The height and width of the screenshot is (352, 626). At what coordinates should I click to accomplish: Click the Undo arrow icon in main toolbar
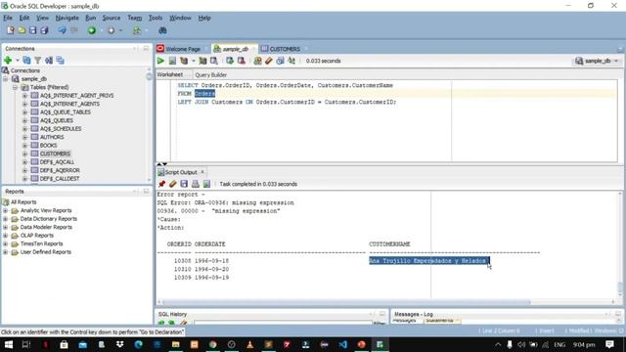tap(62, 30)
